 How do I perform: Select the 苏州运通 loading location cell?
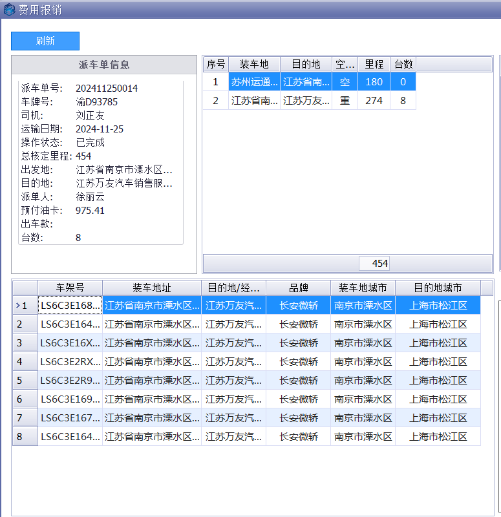(254, 82)
